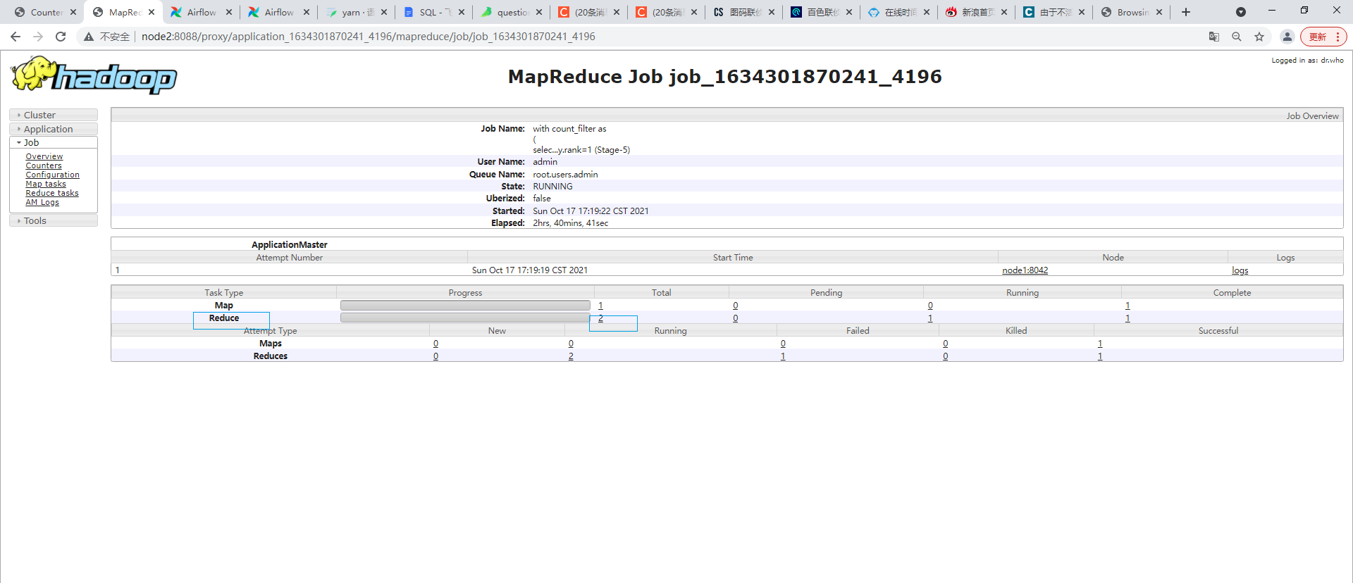The height and width of the screenshot is (583, 1353).
Task: Expand the Application sidebar section
Action: (x=54, y=129)
